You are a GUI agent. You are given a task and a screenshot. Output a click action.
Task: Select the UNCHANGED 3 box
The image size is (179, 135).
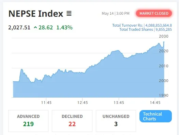point(116,121)
